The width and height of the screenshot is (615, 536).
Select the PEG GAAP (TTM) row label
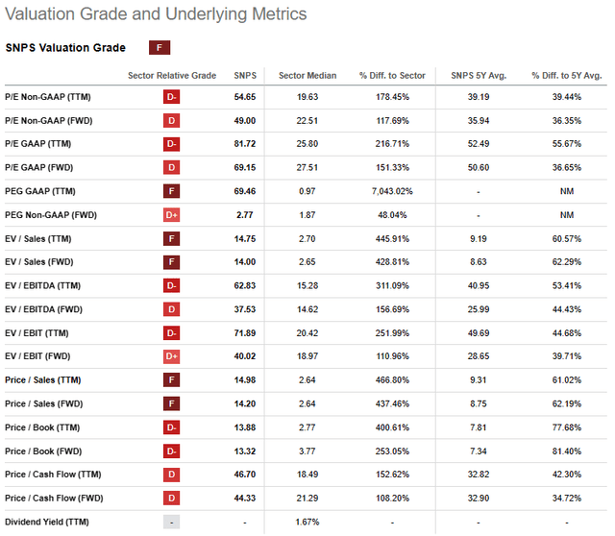[x=40, y=191]
